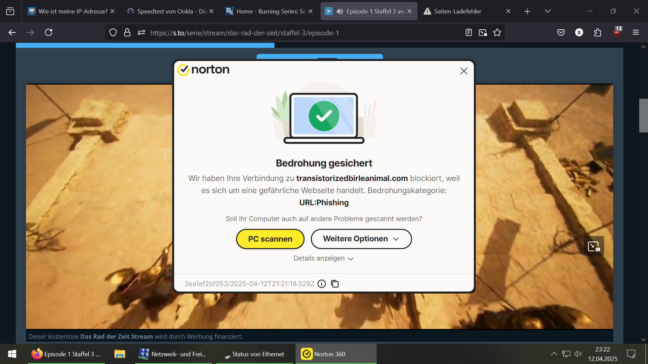The width and height of the screenshot is (648, 364).
Task: Close the Wie ist meine IP-Adresse tab
Action: pos(112,11)
